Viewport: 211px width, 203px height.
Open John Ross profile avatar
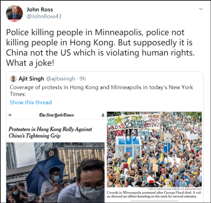[x=14, y=13]
